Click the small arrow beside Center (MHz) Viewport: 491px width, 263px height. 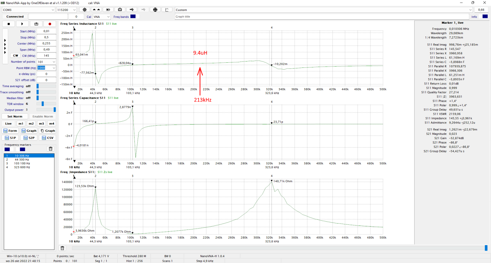(x=5, y=48)
